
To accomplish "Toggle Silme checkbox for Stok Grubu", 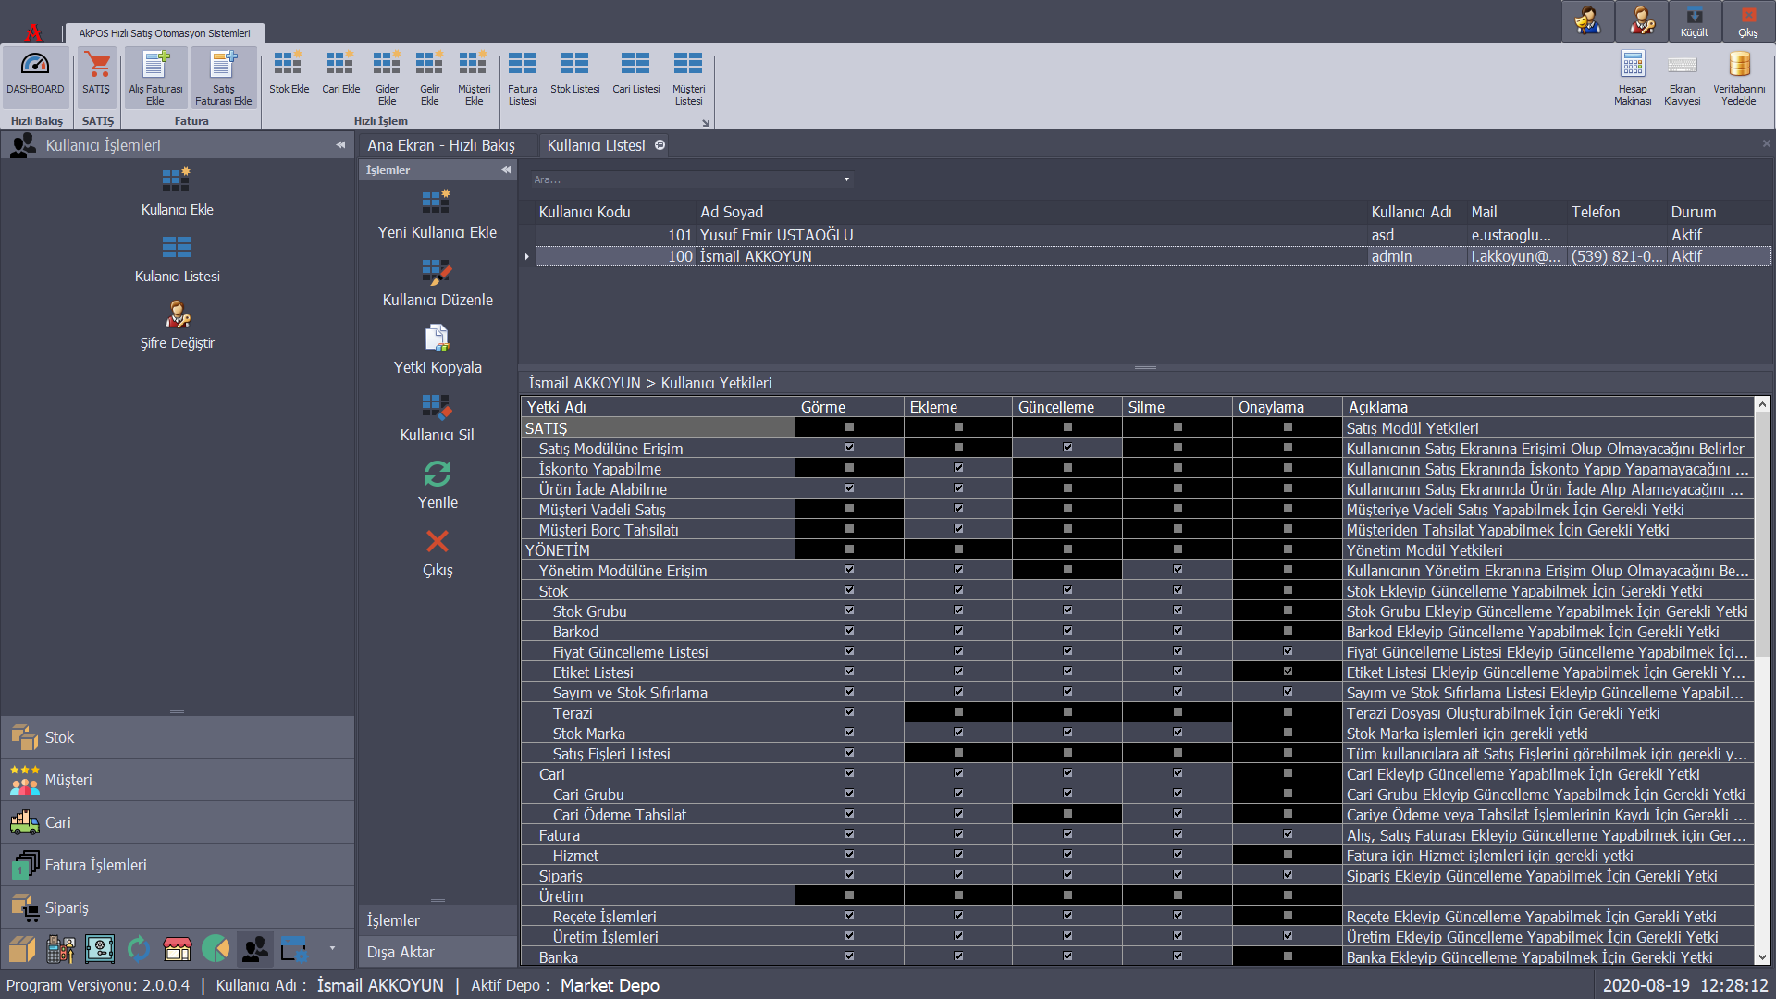I will point(1178,610).
